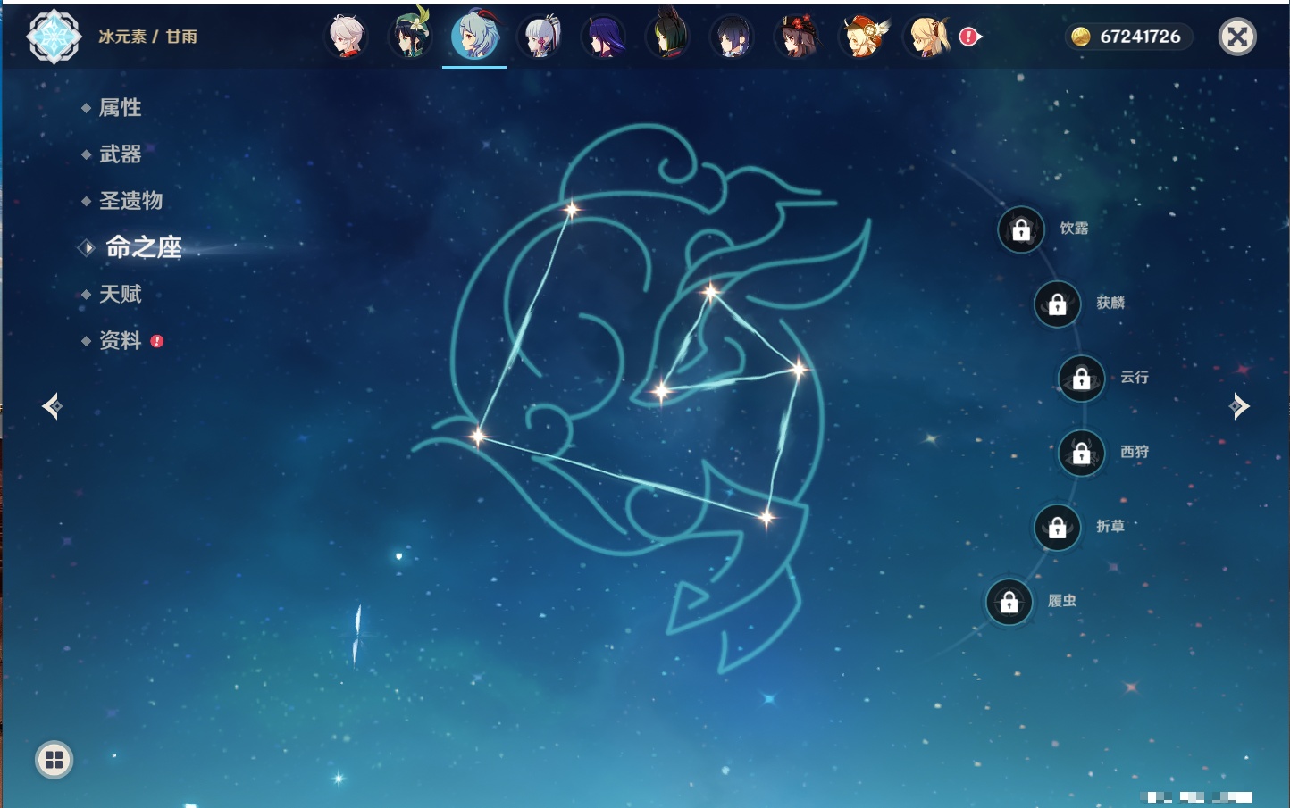Viewport: 1290px width, 808px height.
Task: Click the 冰元素 / 甘雨 title text
Action: [x=148, y=37]
